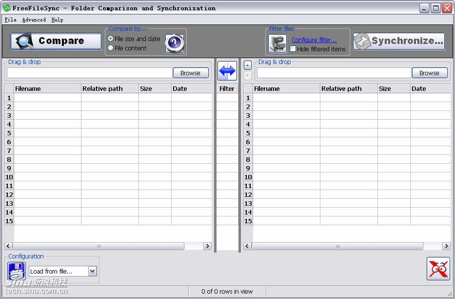Sort left grid by Filename header

(x=48, y=88)
